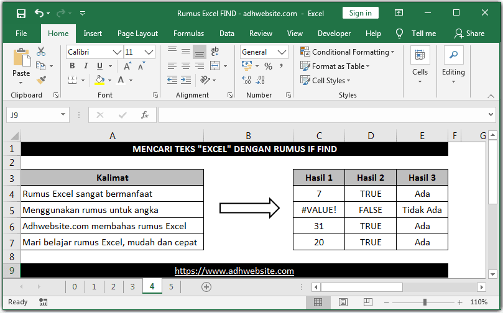Switch to the Page Layout tab
Image resolution: width=503 pixels, height=313 pixels.
137,34
